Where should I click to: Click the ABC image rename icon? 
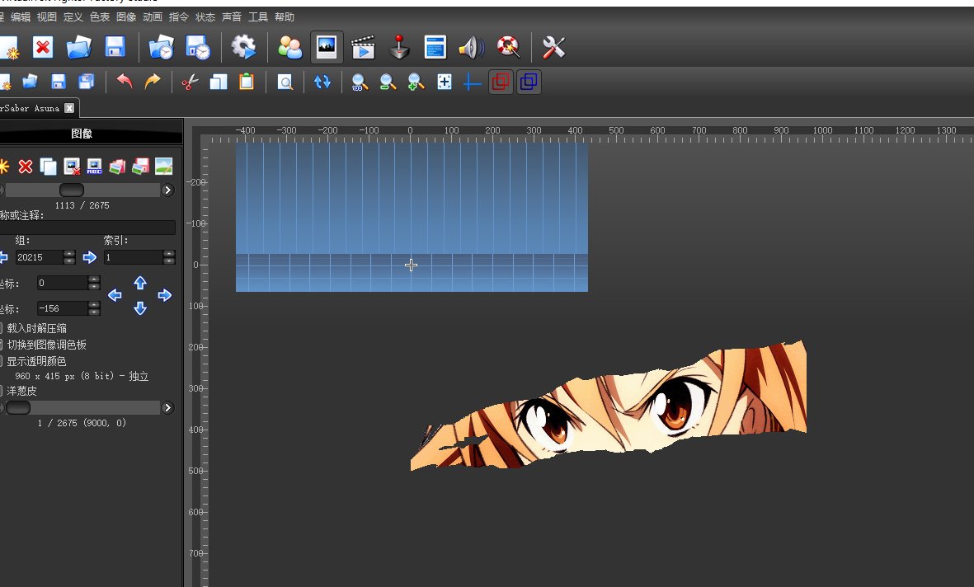[94, 167]
